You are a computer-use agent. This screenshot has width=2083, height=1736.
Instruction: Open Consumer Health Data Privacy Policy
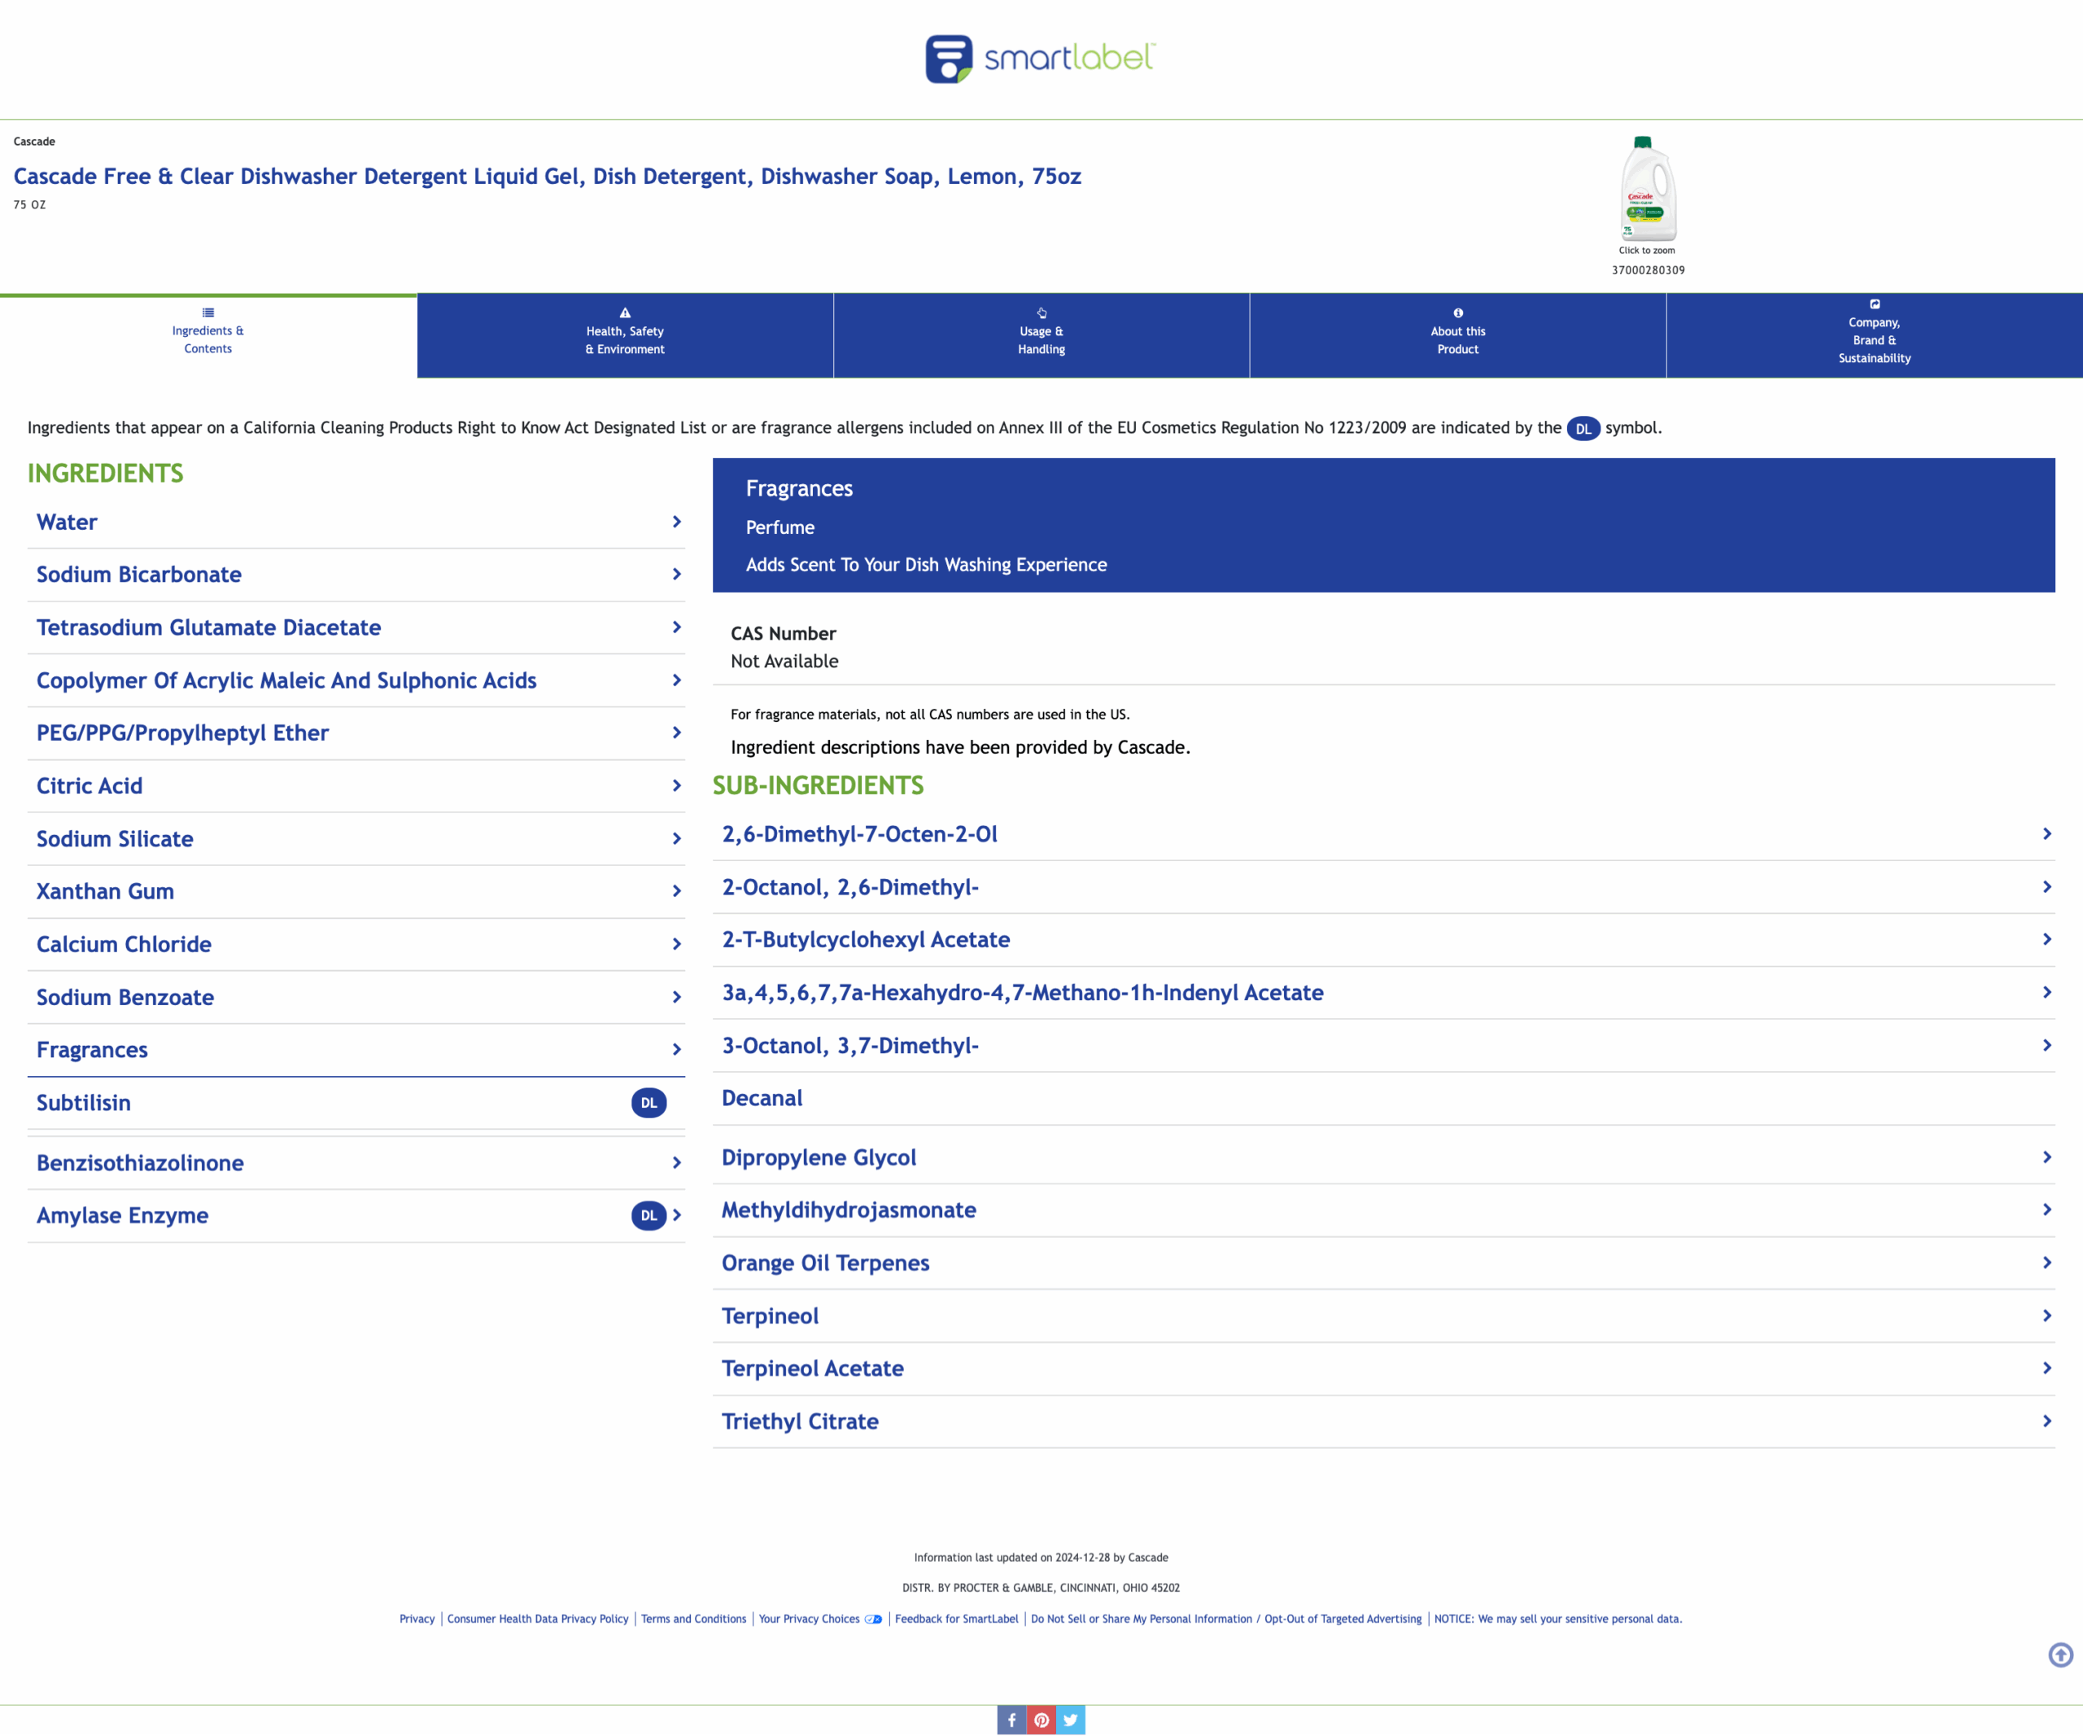coord(538,1619)
